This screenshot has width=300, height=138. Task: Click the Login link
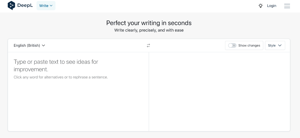click(271, 6)
